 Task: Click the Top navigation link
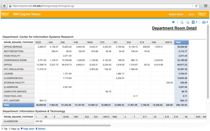(4, 129)
